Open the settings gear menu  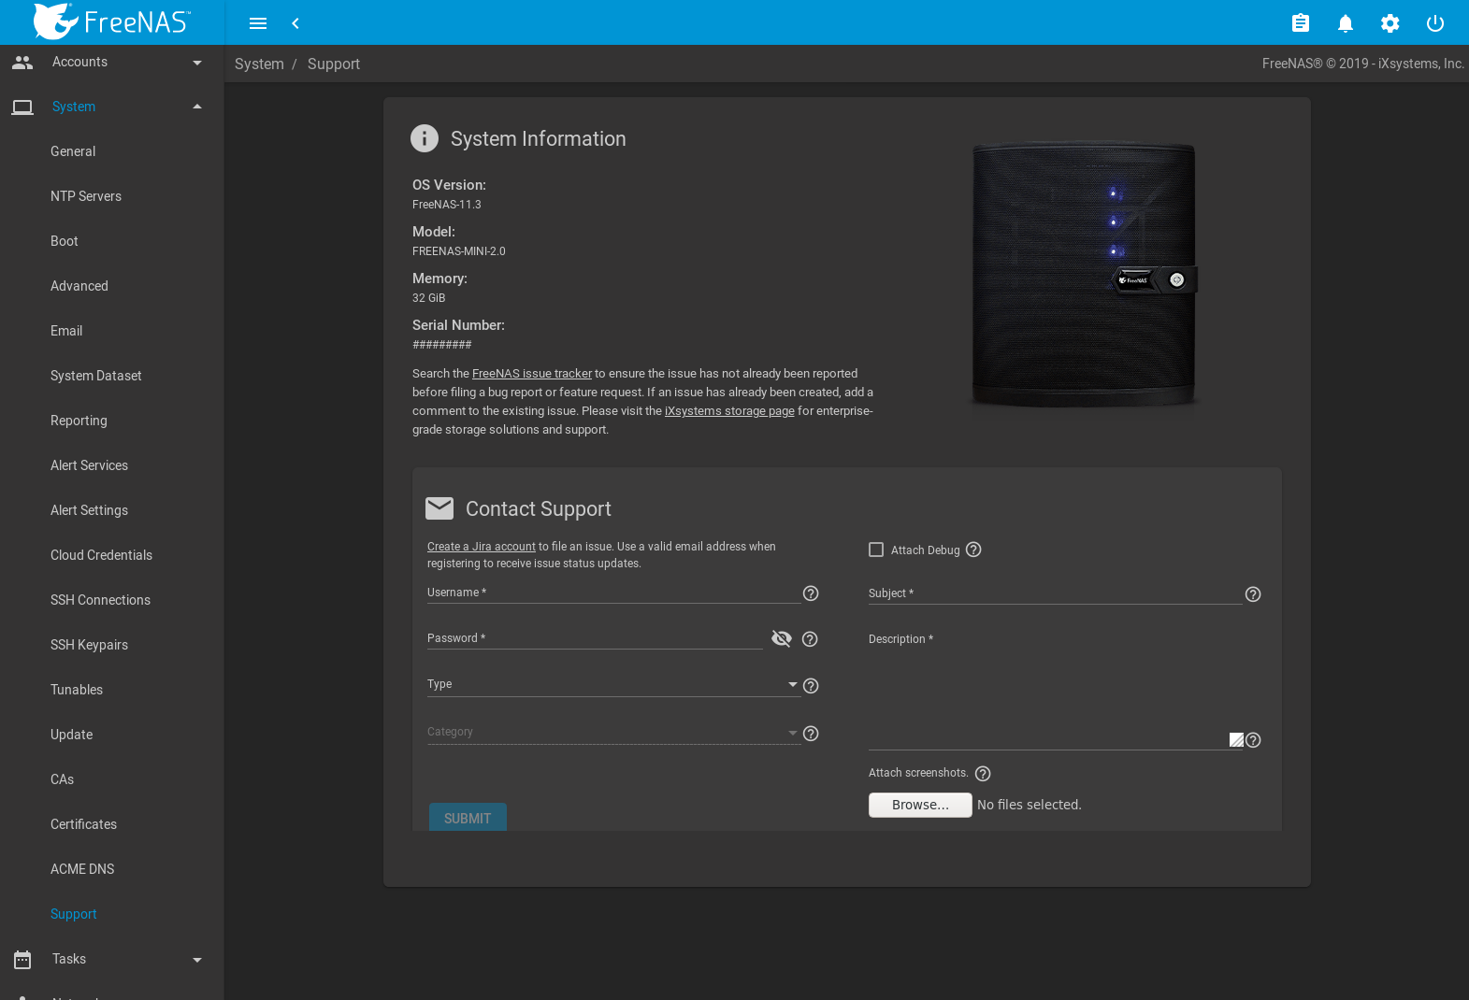1390,23
